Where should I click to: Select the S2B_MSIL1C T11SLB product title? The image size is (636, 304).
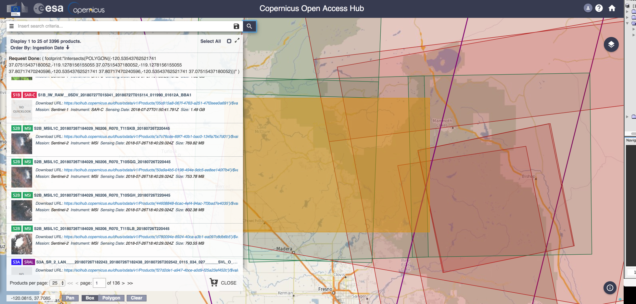(102, 229)
